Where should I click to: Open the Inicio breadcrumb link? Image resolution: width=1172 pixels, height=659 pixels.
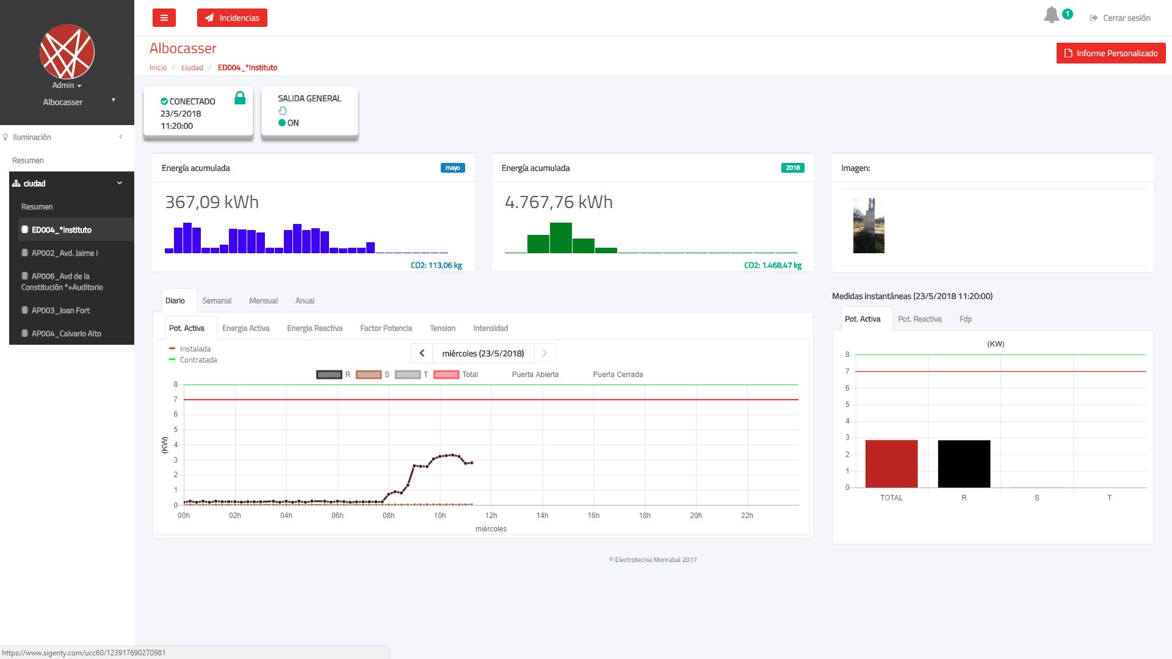[158, 67]
